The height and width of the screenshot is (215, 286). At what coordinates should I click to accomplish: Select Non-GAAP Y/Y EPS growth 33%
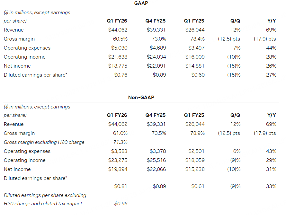click(271, 186)
